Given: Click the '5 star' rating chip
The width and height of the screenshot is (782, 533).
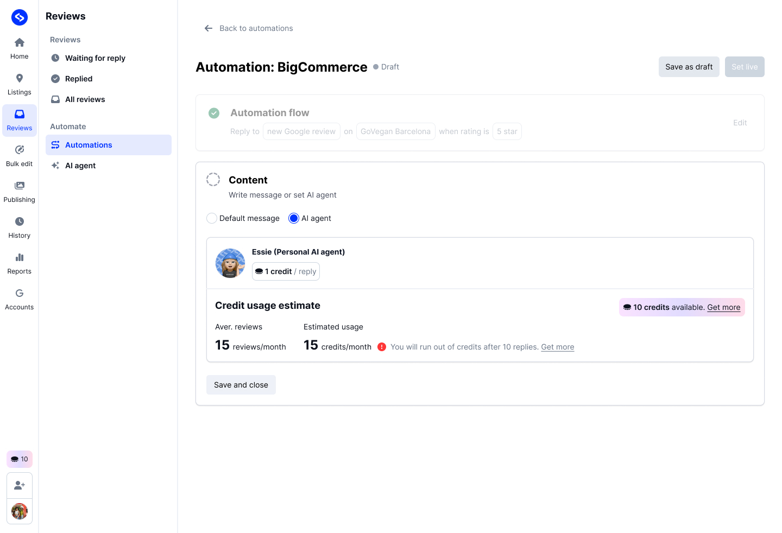Looking at the screenshot, I should click(x=507, y=131).
